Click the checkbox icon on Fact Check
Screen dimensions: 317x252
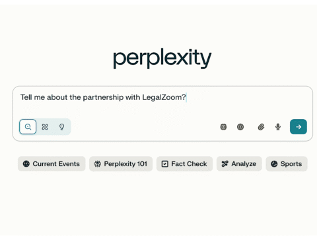click(x=165, y=164)
